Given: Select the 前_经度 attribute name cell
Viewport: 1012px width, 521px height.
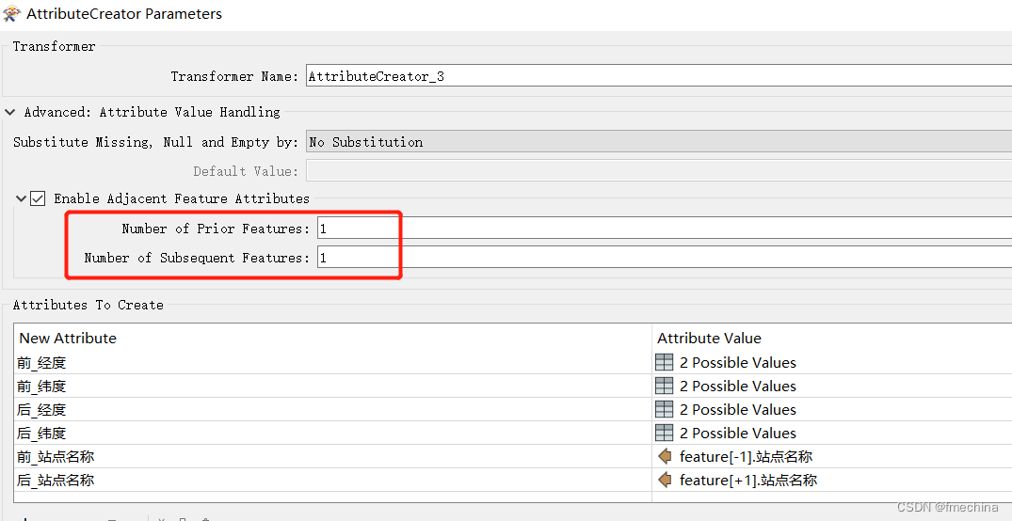Looking at the screenshot, I should [332, 362].
